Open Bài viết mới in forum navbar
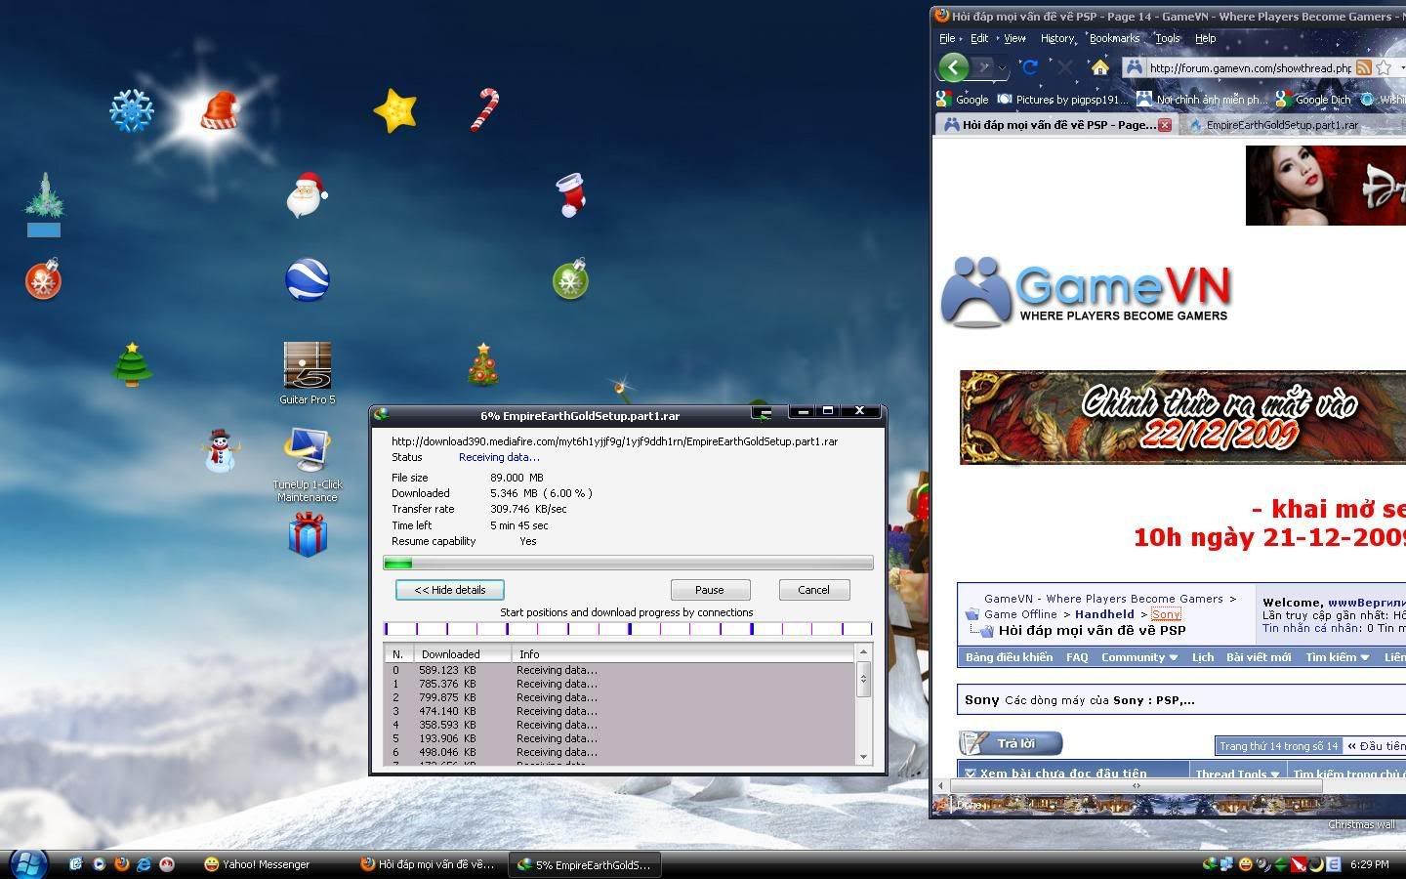The image size is (1406, 879). pos(1259,657)
